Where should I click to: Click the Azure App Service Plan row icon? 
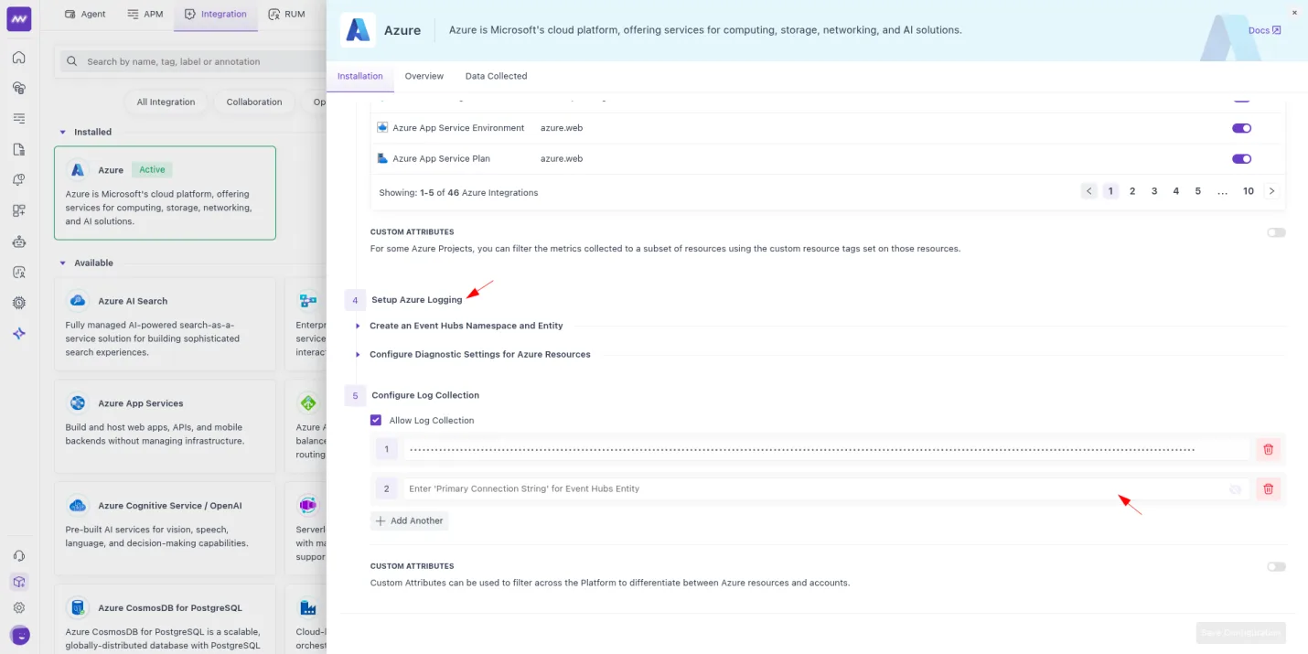click(383, 158)
